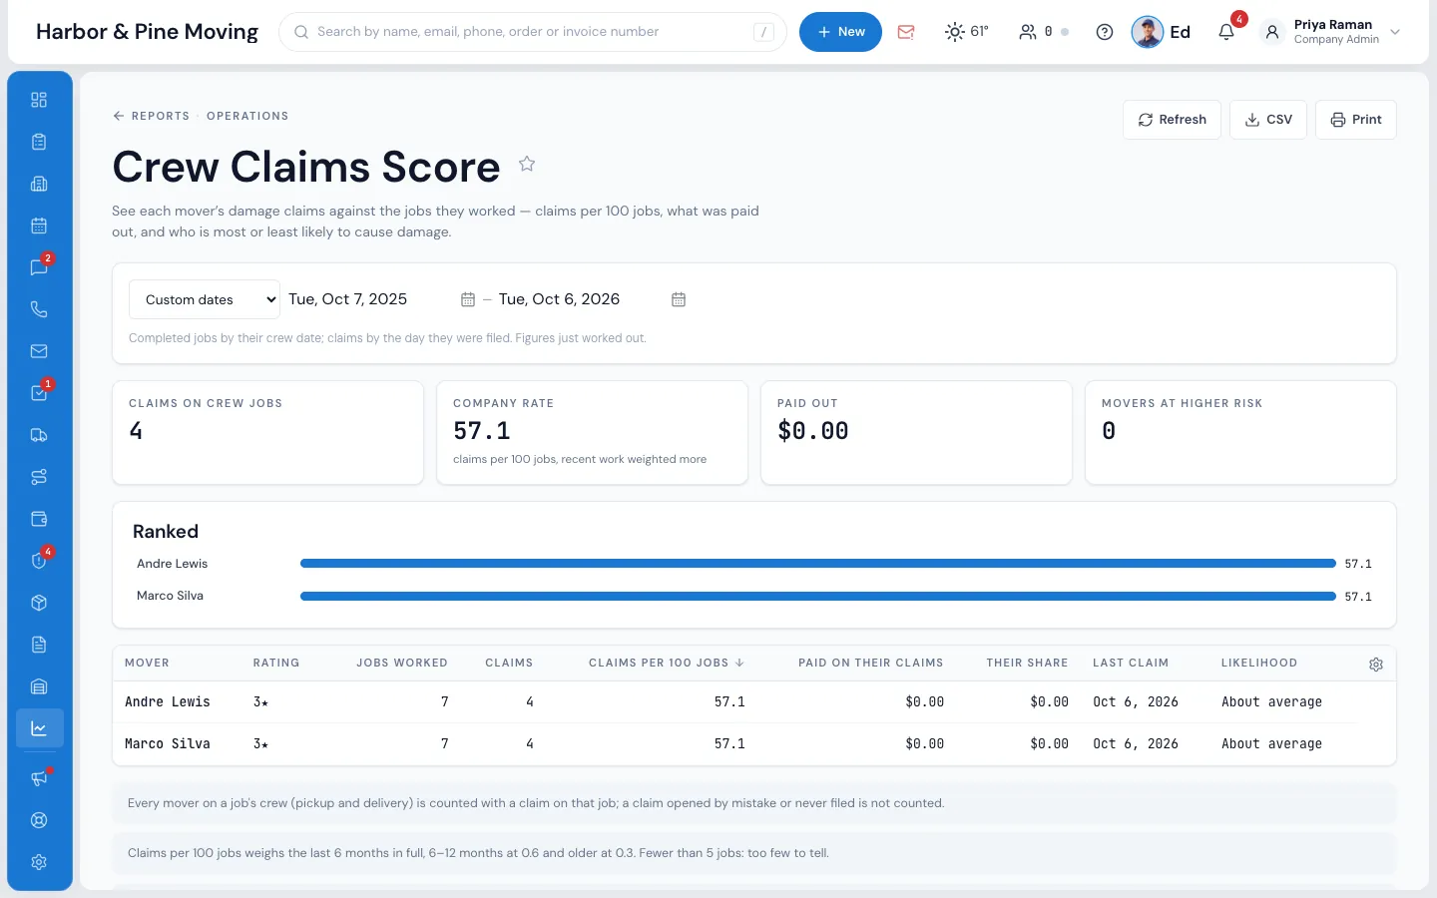Open the red mail icon in top bar
The height and width of the screenshot is (898, 1437).
click(x=906, y=32)
